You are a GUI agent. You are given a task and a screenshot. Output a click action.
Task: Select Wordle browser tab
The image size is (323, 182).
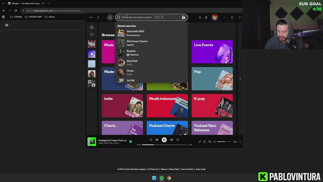(26, 4)
